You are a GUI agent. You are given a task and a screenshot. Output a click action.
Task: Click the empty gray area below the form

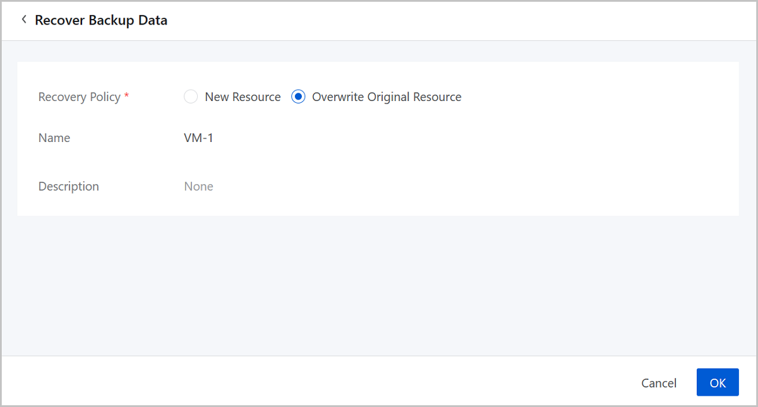(x=379, y=284)
